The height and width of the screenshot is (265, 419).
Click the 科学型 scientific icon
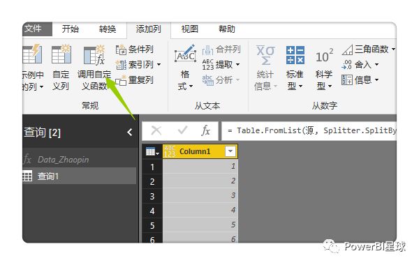click(x=324, y=56)
